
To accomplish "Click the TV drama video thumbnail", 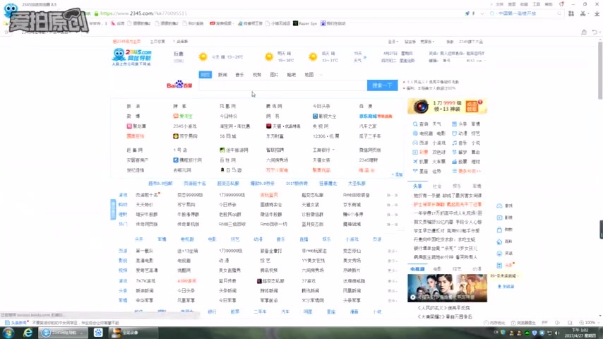I will [447, 288].
